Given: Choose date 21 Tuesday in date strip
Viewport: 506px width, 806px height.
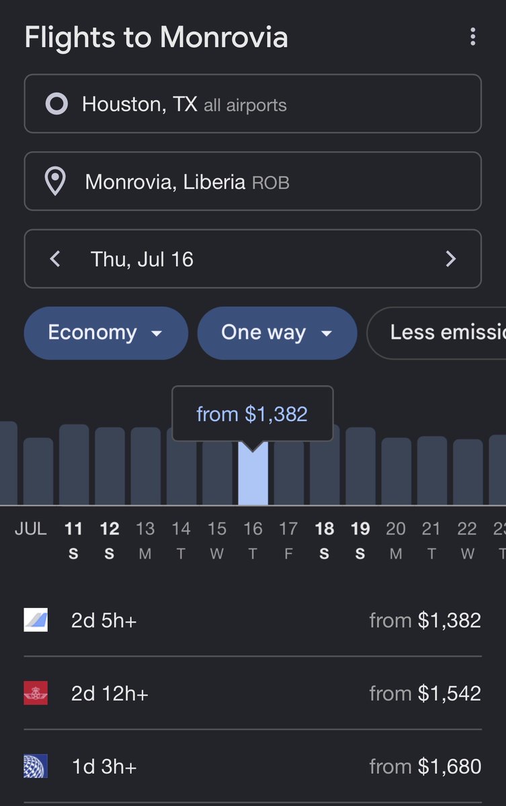Looking at the screenshot, I should point(431,541).
